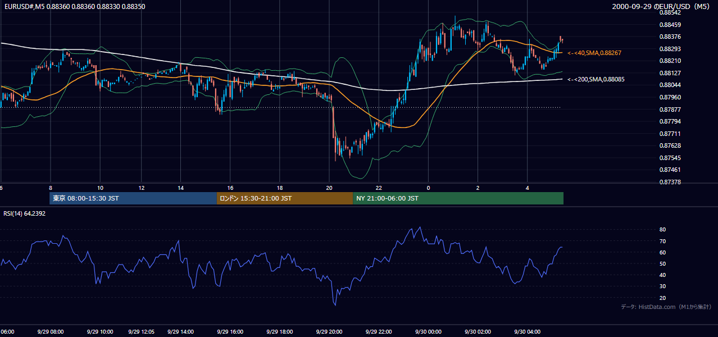Click the 9/29 14:00 time label
Viewport: 718px width, 337px height.
180,332
